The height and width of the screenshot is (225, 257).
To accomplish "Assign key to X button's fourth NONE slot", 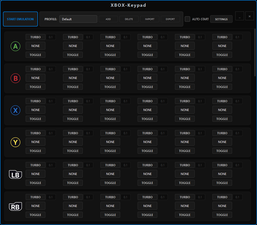I will click(147, 110).
